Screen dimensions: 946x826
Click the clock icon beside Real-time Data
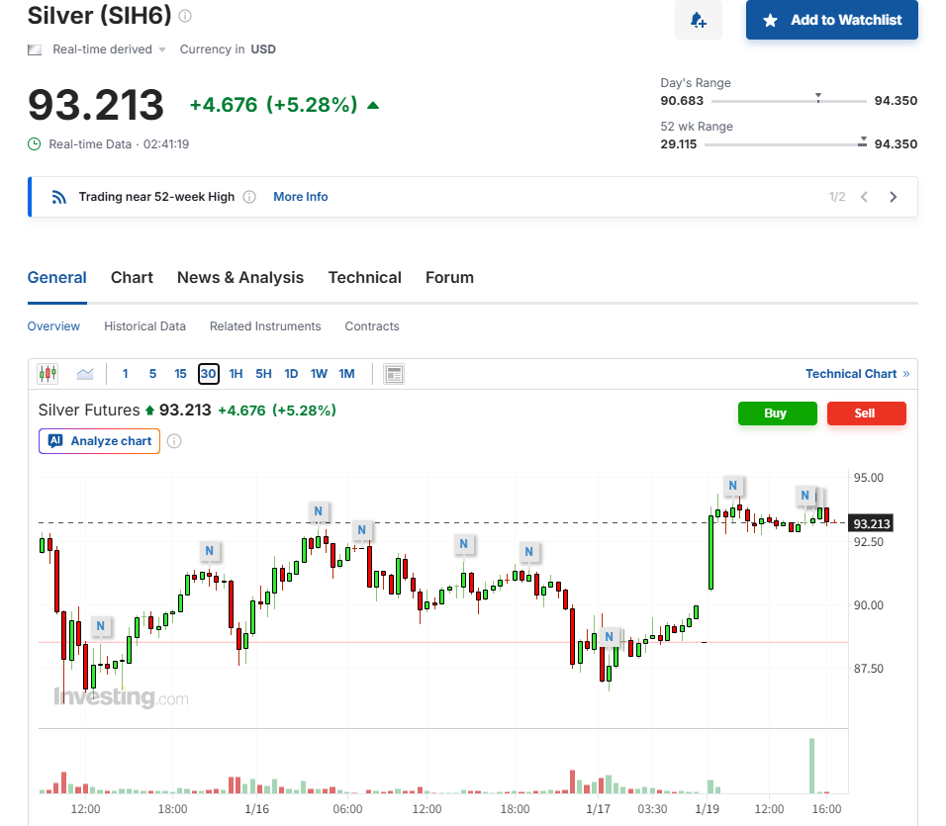(35, 144)
